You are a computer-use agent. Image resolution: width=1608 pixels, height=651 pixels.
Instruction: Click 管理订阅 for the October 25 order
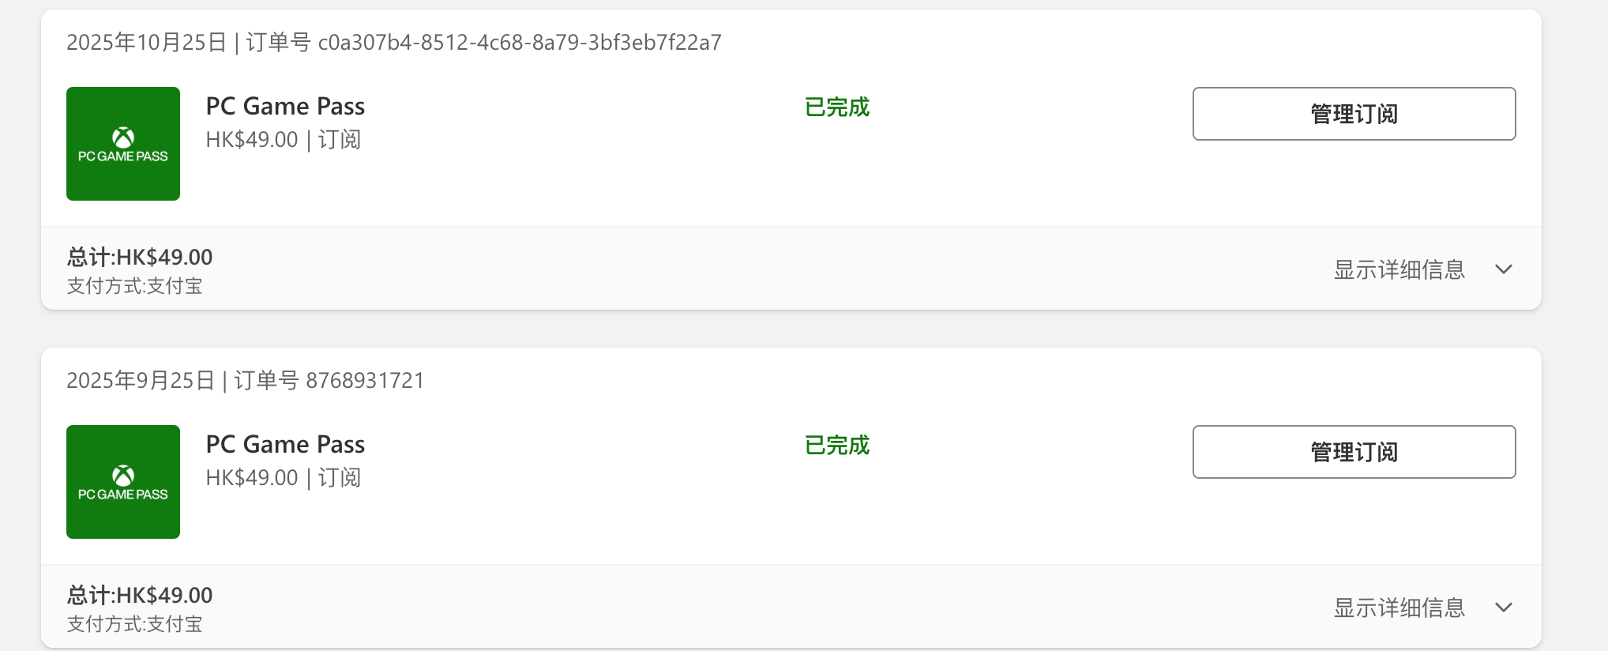[1354, 114]
